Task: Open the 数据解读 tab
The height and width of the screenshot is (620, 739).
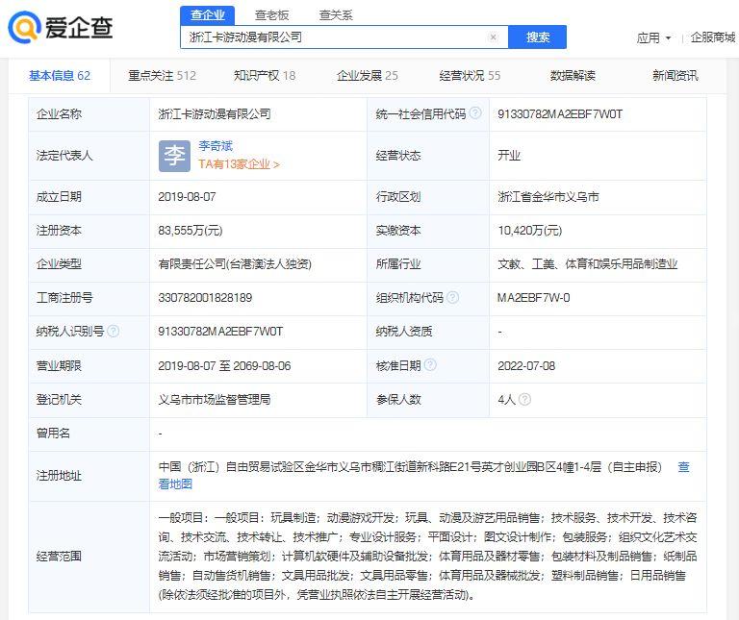Action: pos(573,75)
